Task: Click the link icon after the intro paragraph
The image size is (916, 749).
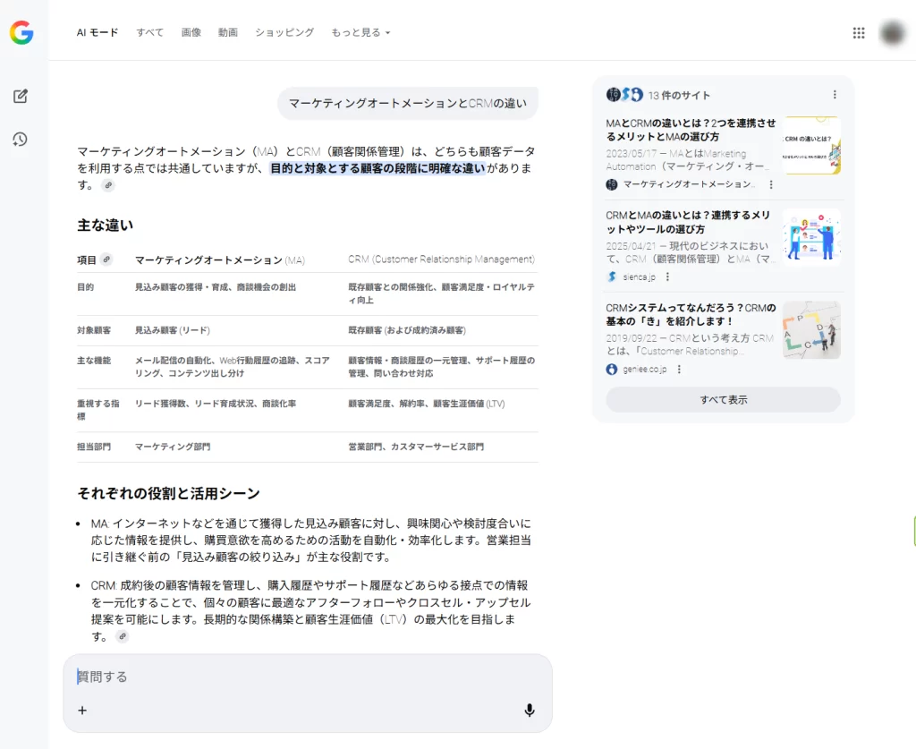Action: (x=109, y=185)
